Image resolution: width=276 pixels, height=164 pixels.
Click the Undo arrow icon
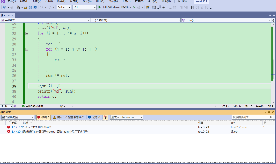coord(41,7)
